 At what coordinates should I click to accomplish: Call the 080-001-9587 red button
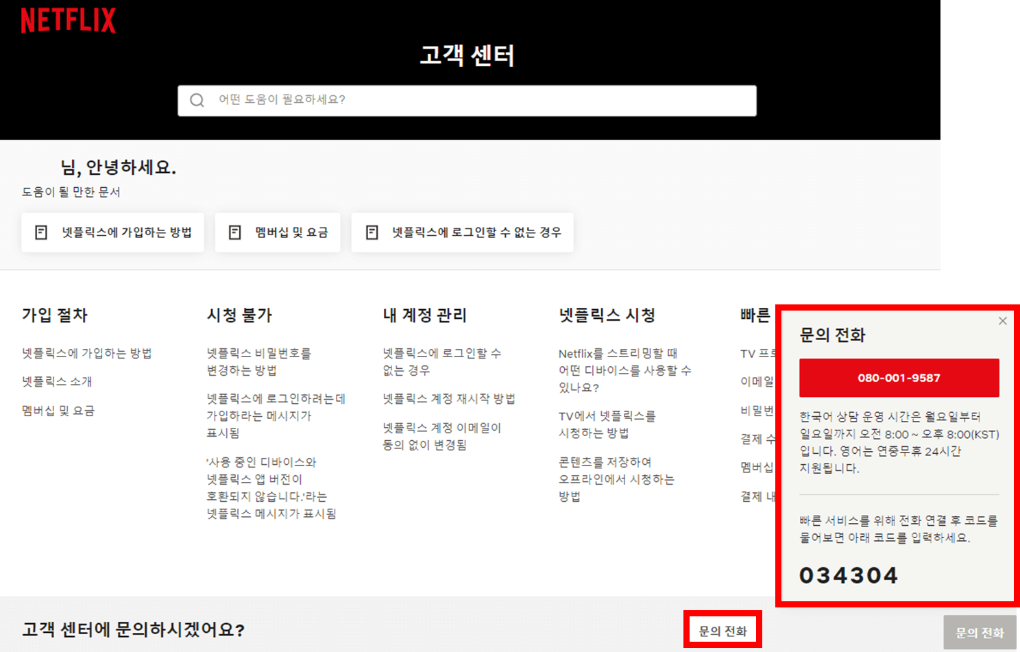click(x=899, y=378)
